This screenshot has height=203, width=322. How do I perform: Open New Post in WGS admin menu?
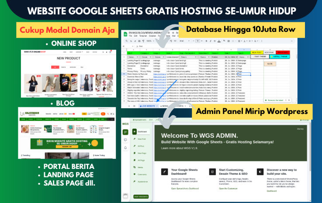coord(140,139)
